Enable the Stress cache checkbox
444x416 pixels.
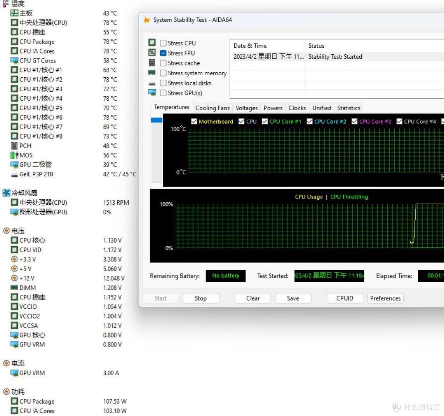[x=163, y=63]
